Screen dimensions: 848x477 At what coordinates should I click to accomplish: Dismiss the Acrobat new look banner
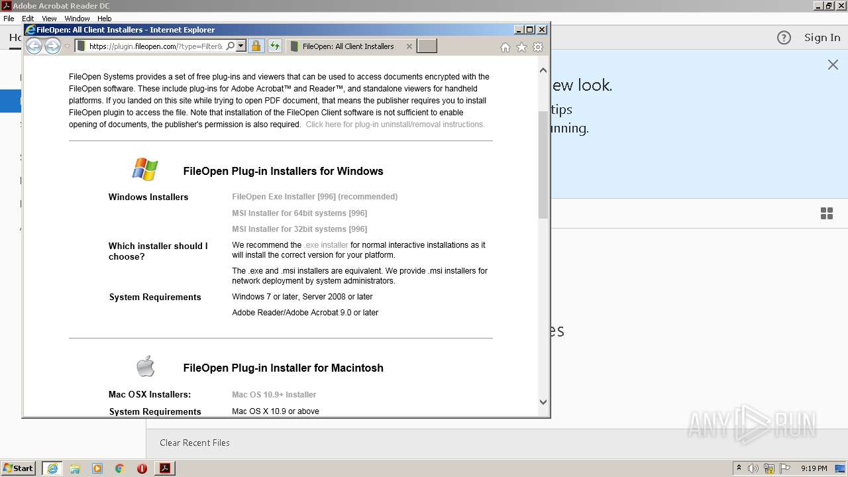833,64
